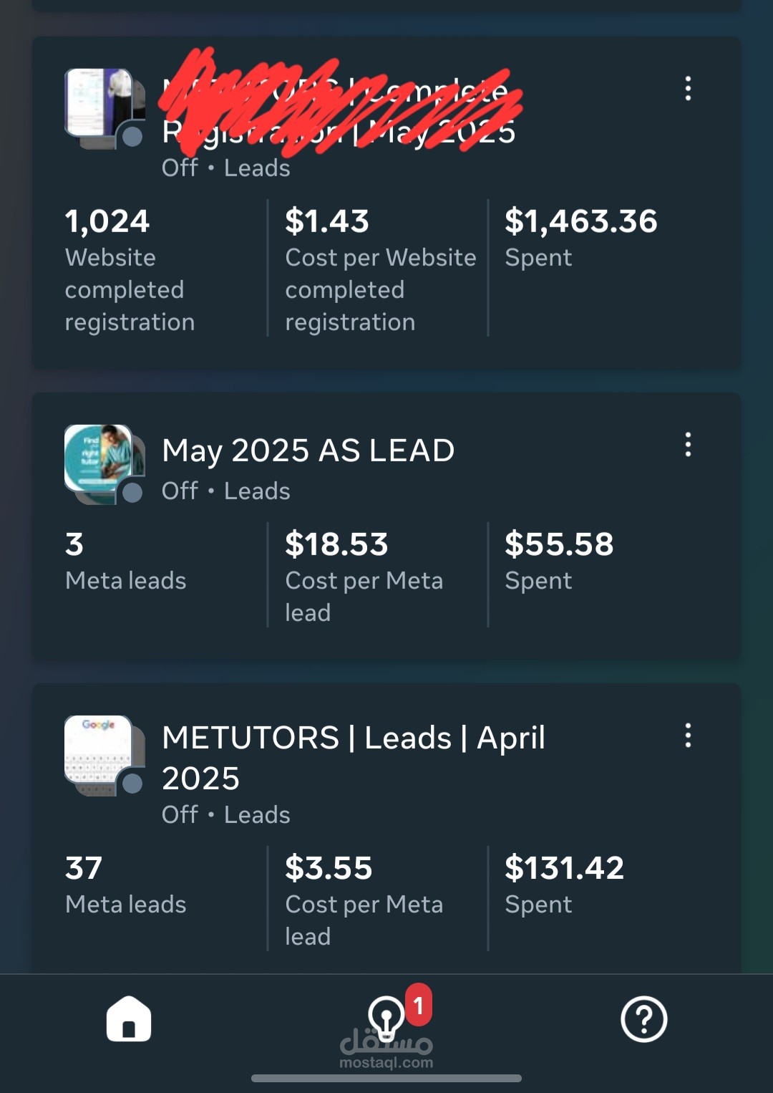The width and height of the screenshot is (773, 1093).
Task: Open the May 2025 AS LEAD campaign title
Action: (308, 451)
